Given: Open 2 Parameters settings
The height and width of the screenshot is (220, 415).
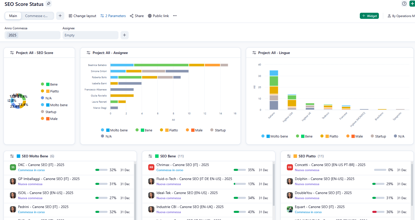Looking at the screenshot, I should click(113, 16).
